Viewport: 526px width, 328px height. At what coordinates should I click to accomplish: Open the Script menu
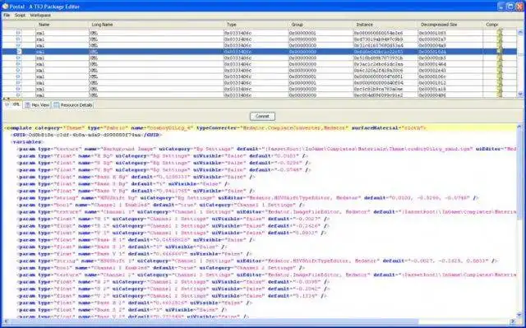(x=20, y=15)
